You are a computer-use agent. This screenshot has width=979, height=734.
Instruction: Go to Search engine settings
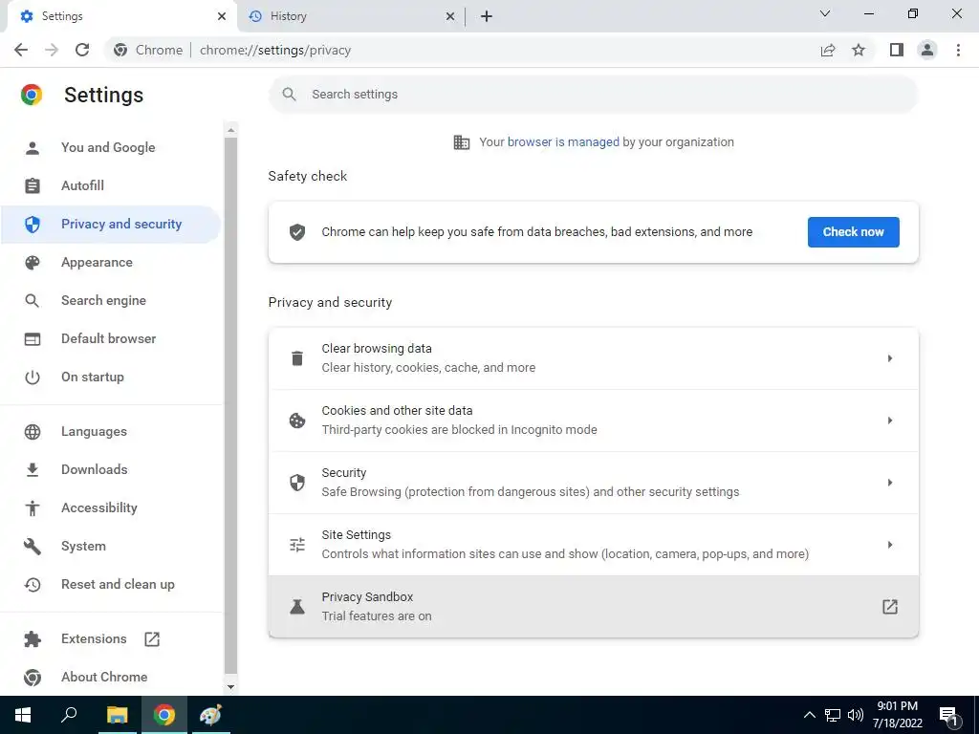pyautogui.click(x=110, y=300)
